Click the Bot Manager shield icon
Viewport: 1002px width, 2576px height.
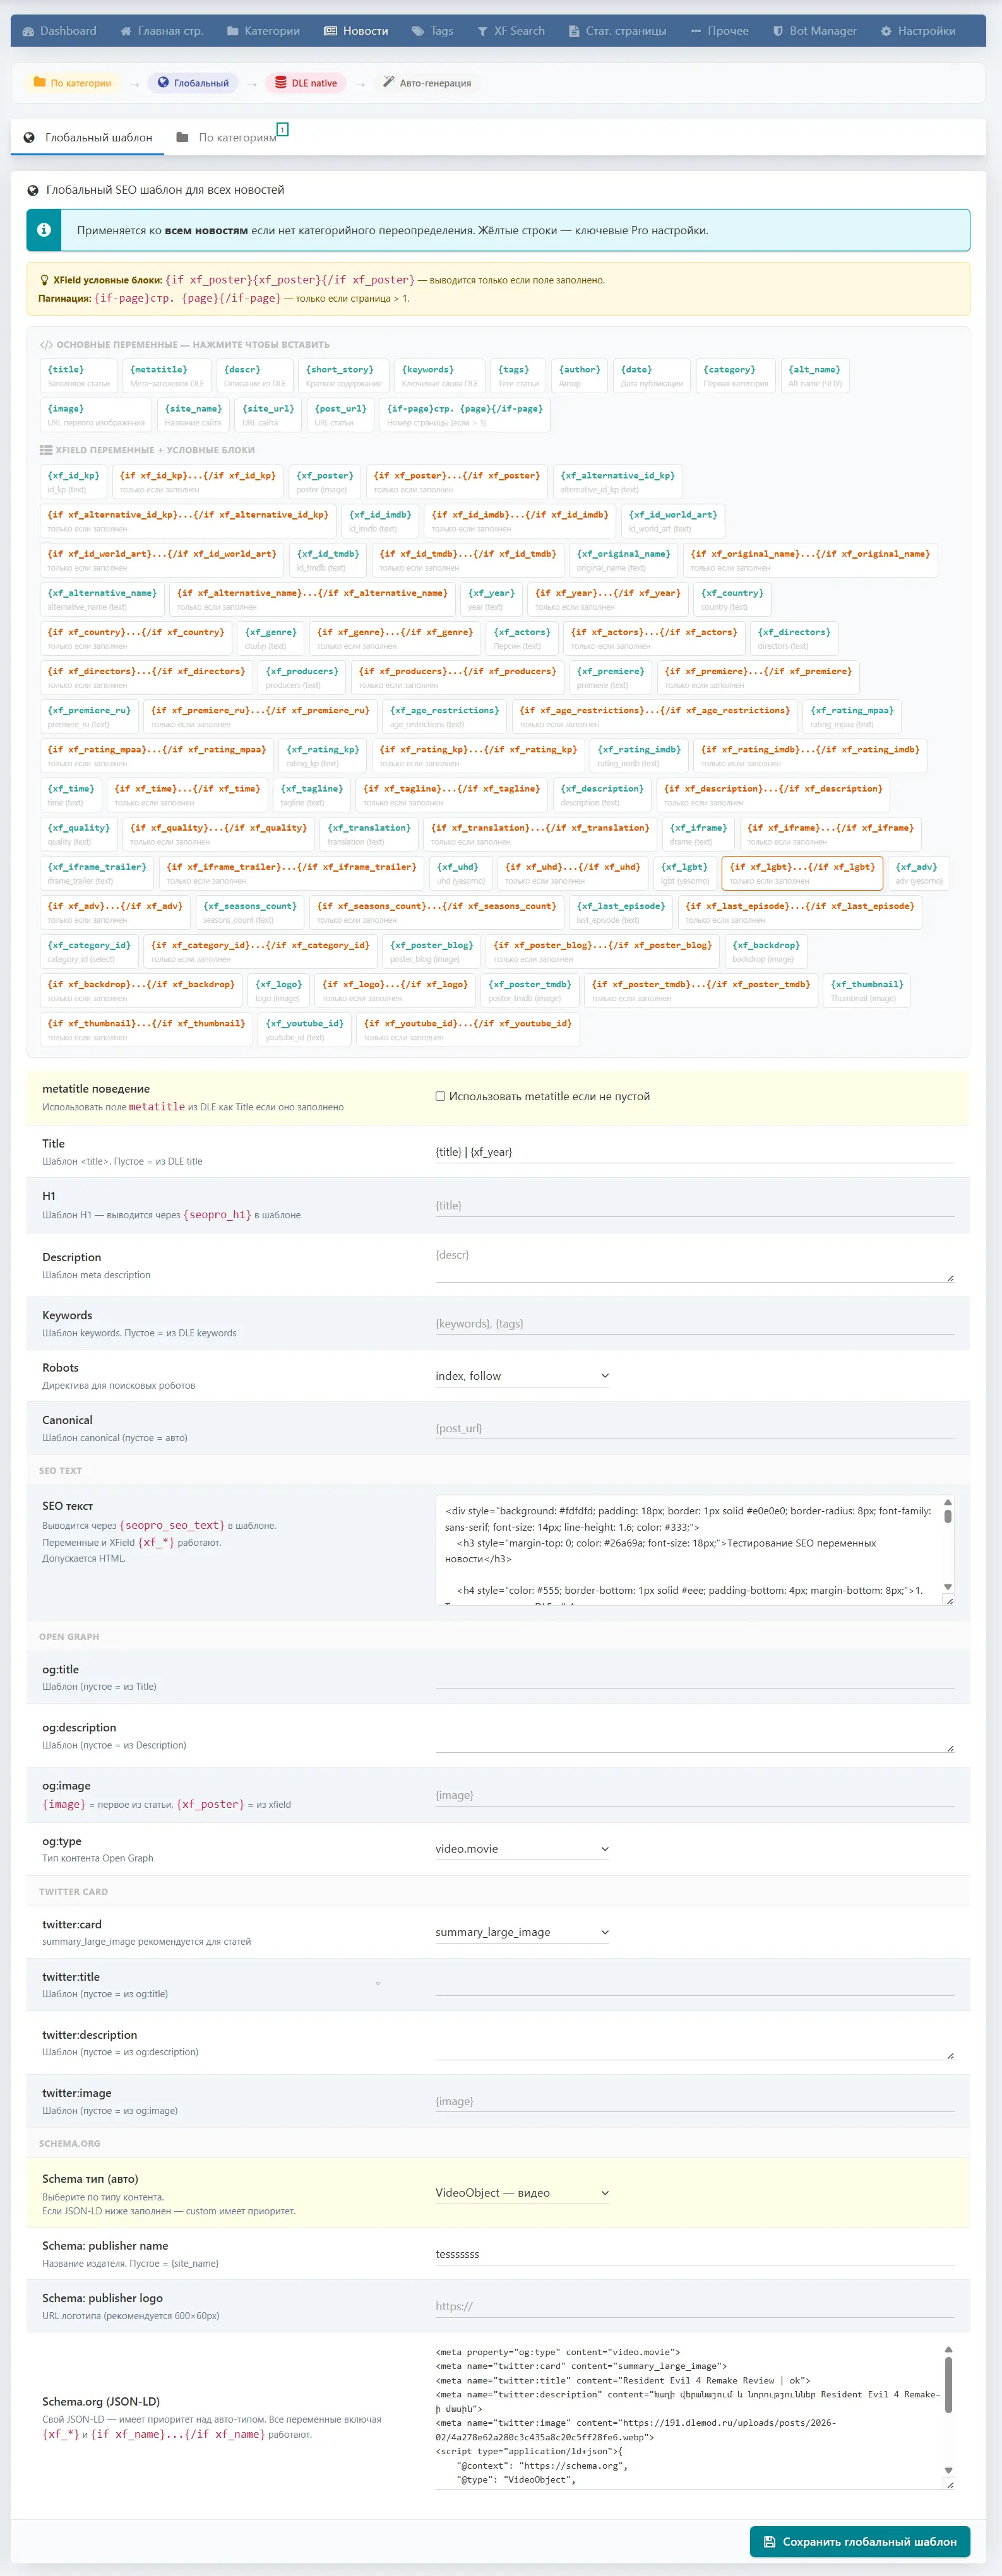(x=778, y=31)
